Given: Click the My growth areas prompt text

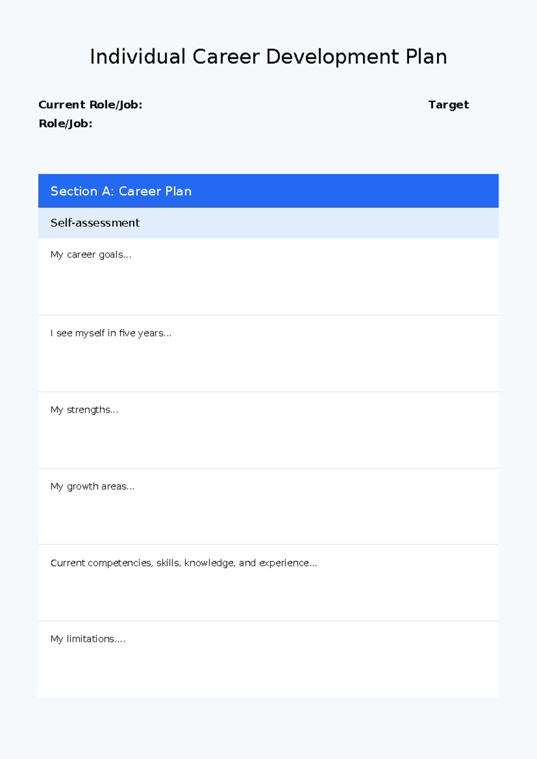Looking at the screenshot, I should click(93, 486).
